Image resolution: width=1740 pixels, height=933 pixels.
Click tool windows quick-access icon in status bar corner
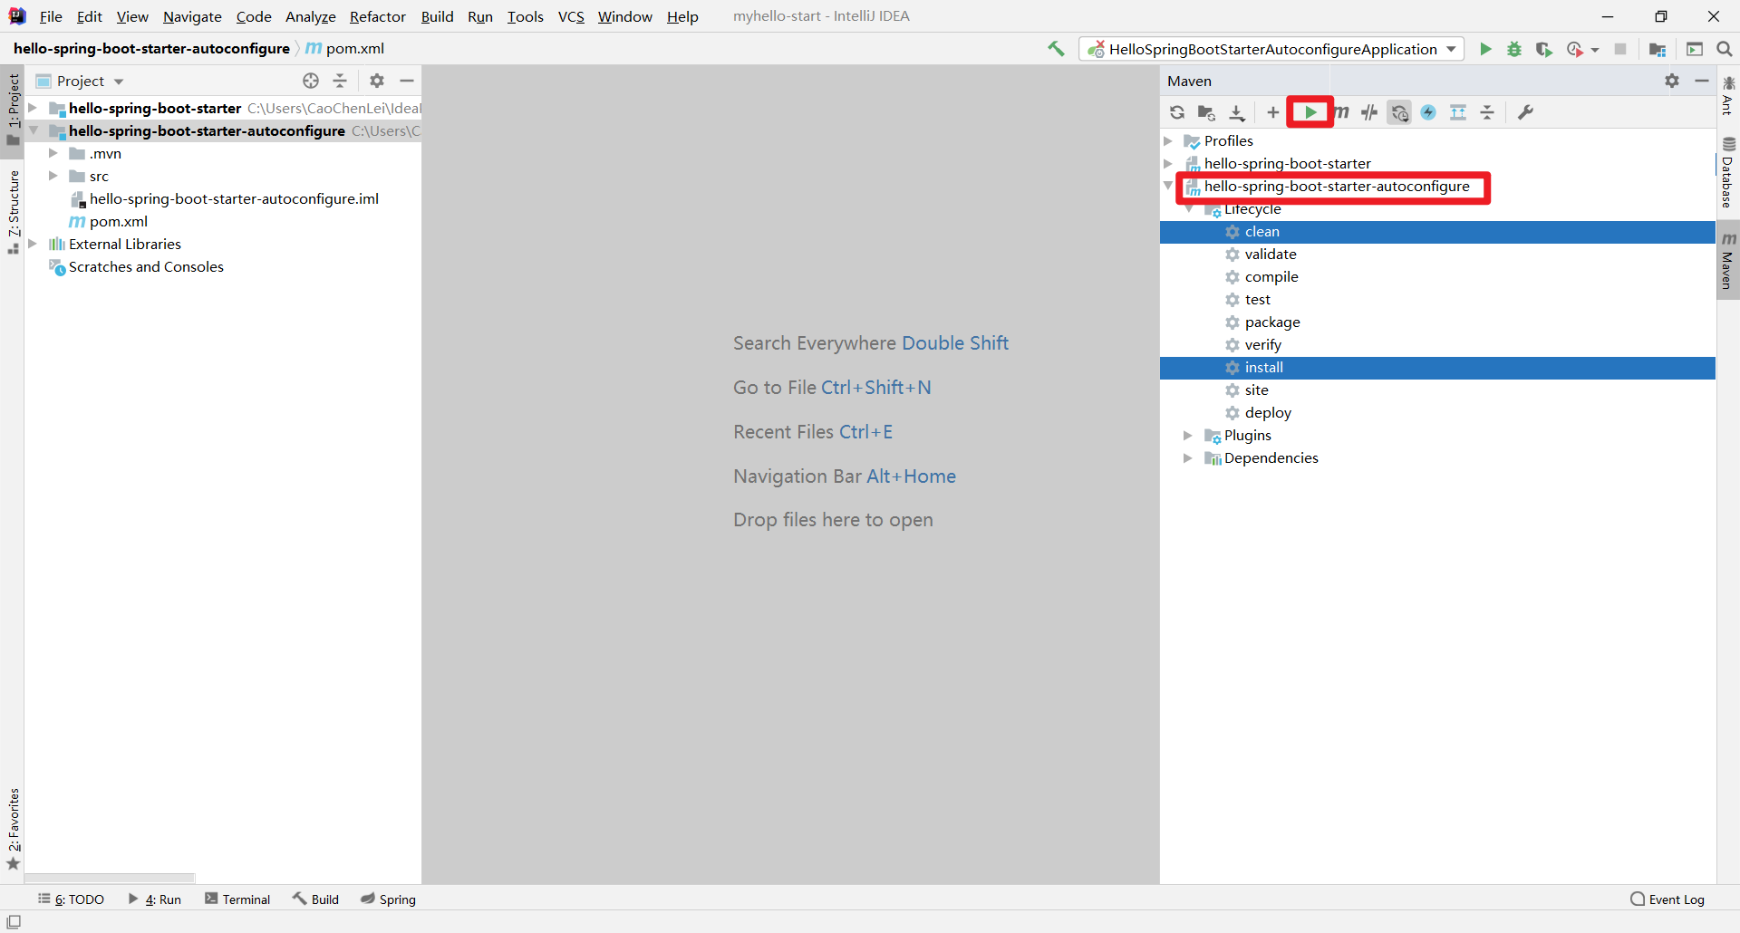14,921
